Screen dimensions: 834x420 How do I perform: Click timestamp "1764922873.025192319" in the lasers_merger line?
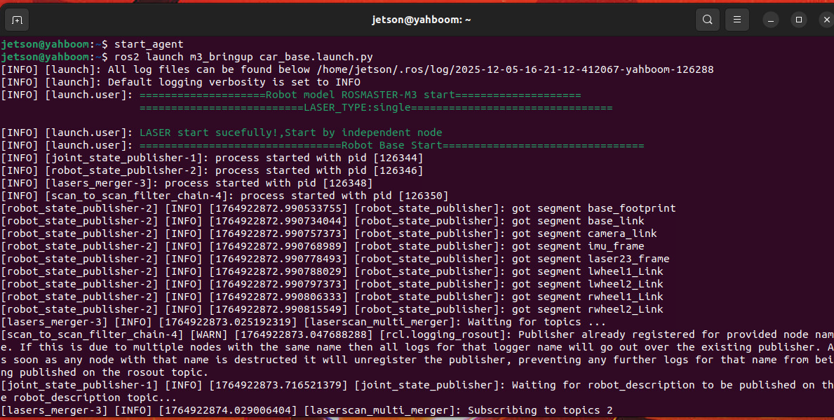click(228, 322)
